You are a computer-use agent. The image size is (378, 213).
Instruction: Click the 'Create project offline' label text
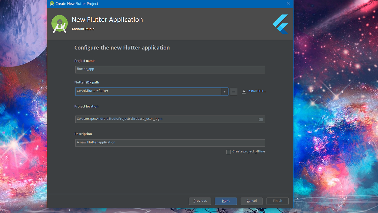249,151
